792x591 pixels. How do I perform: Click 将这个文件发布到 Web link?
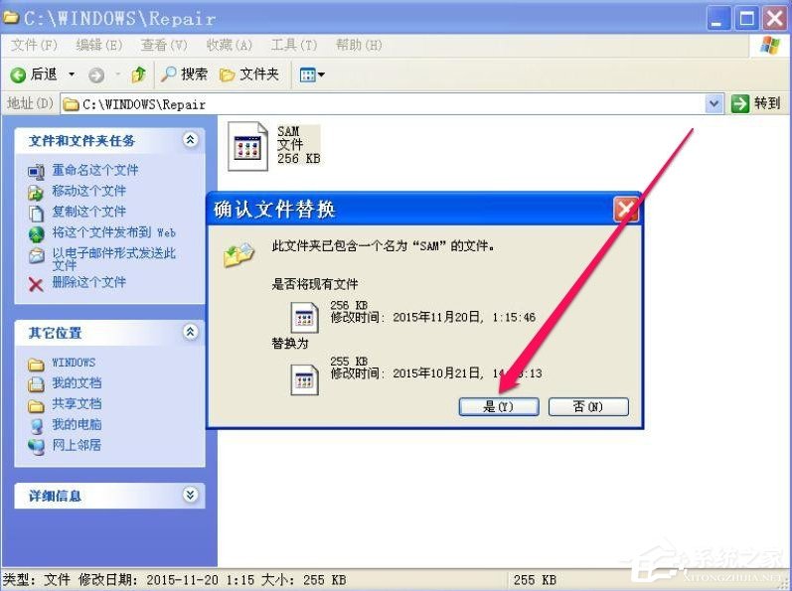113,232
